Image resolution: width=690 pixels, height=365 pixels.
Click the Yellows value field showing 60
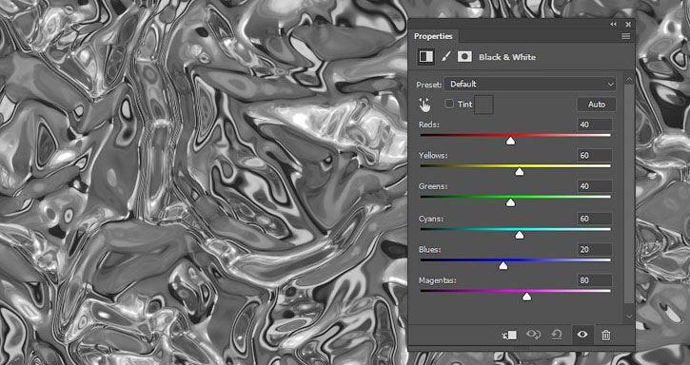595,156
